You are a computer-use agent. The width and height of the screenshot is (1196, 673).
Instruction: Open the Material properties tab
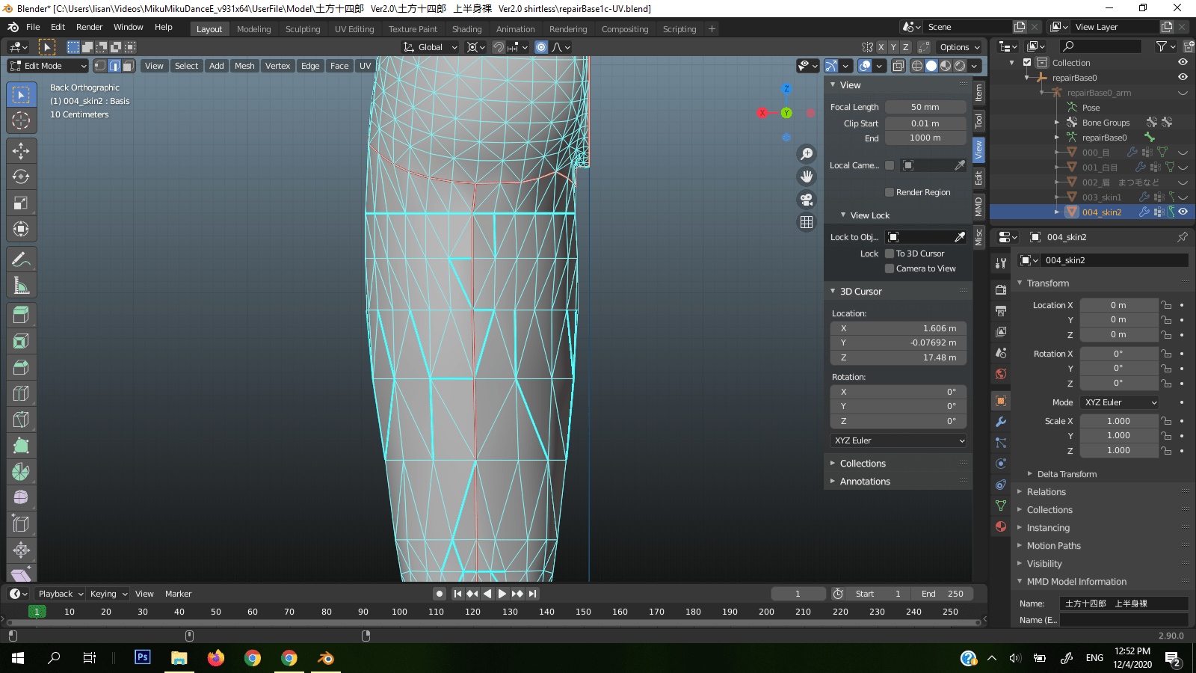click(x=1001, y=526)
